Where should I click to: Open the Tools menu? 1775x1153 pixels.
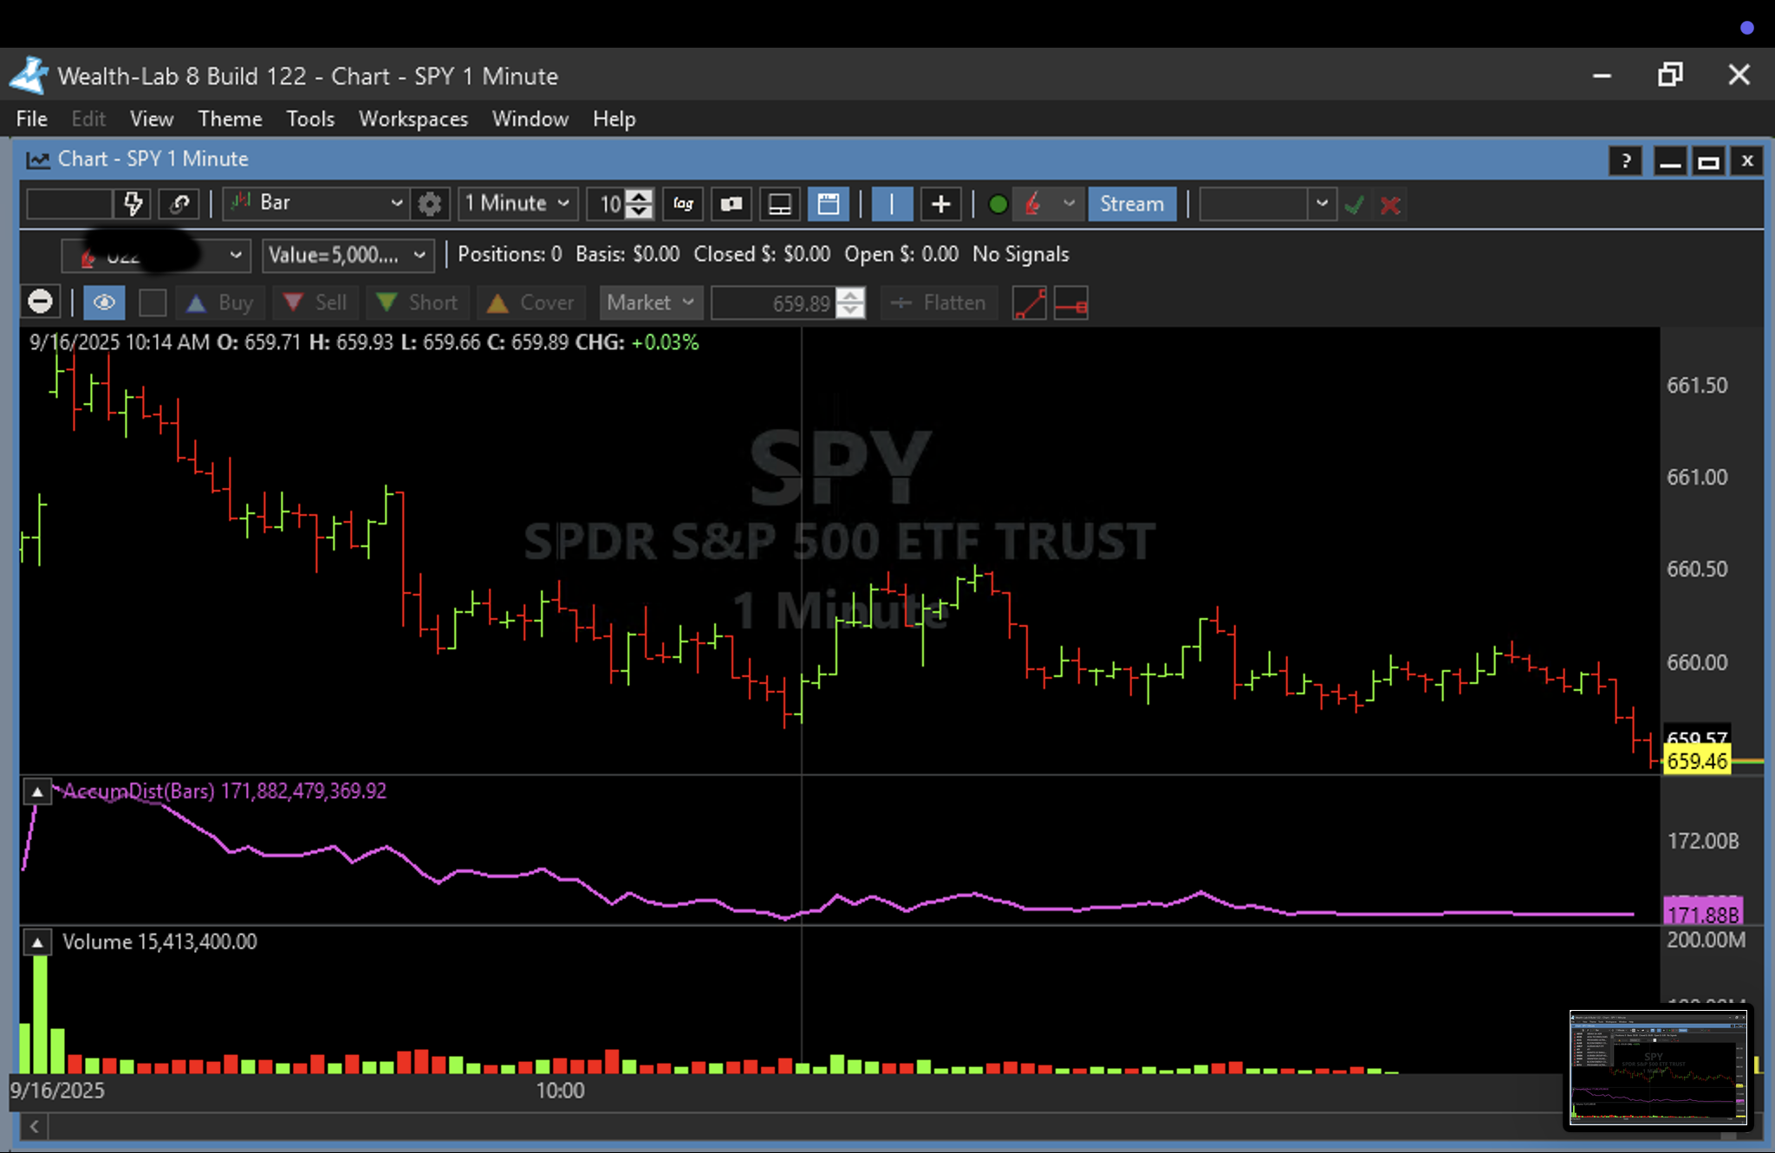[310, 119]
